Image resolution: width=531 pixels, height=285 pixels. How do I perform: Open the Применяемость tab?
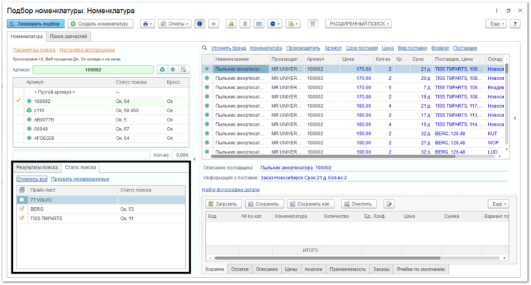tap(347, 269)
